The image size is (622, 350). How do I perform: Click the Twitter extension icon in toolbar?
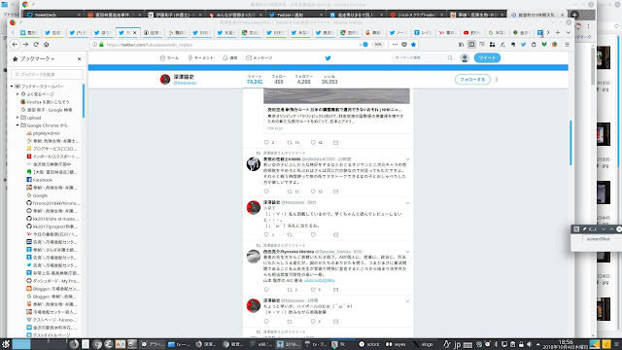(523, 45)
